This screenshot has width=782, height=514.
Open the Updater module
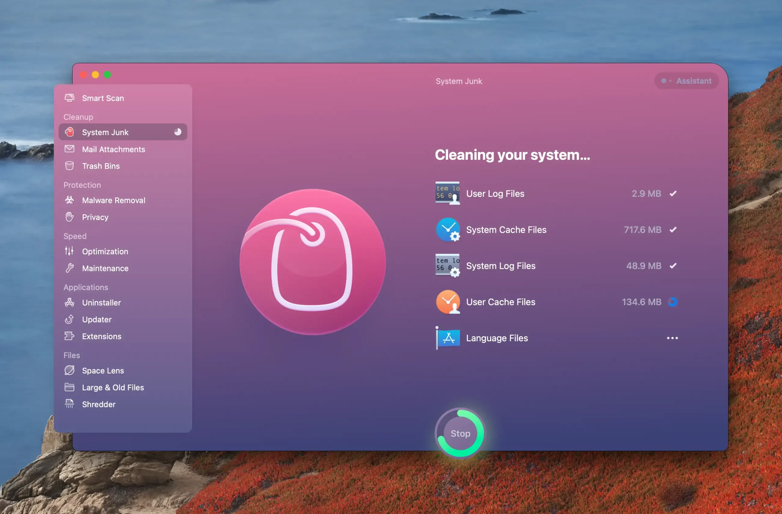[x=123, y=319]
